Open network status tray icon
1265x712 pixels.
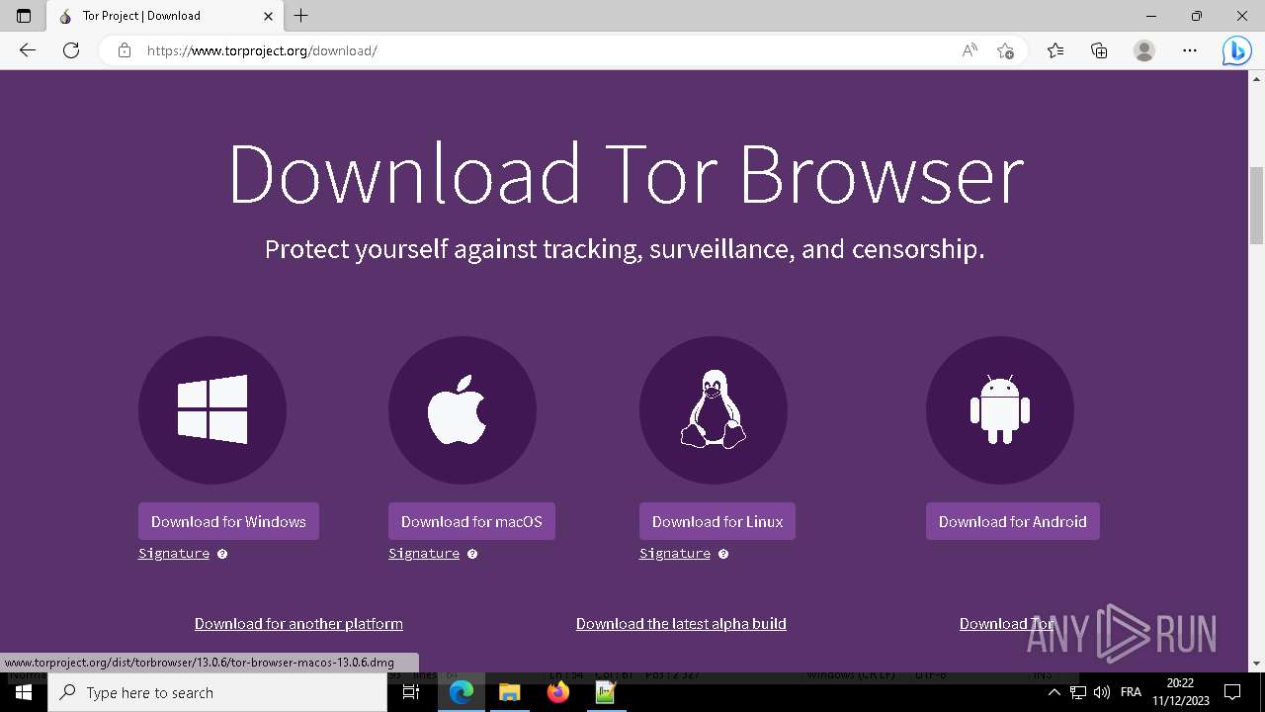1078,692
